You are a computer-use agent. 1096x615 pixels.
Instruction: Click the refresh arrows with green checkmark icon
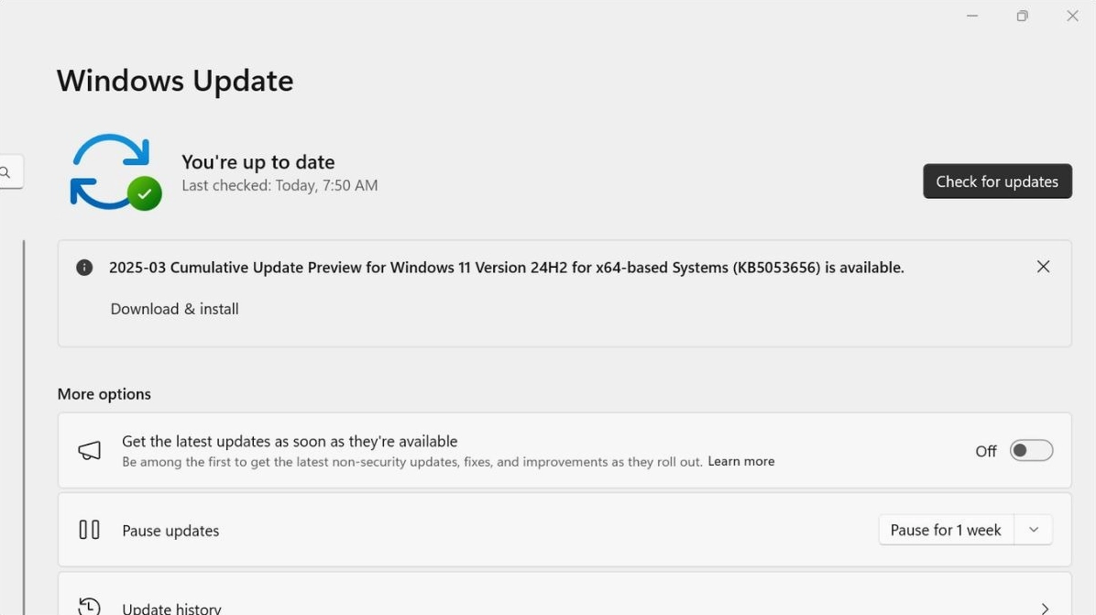pos(114,171)
